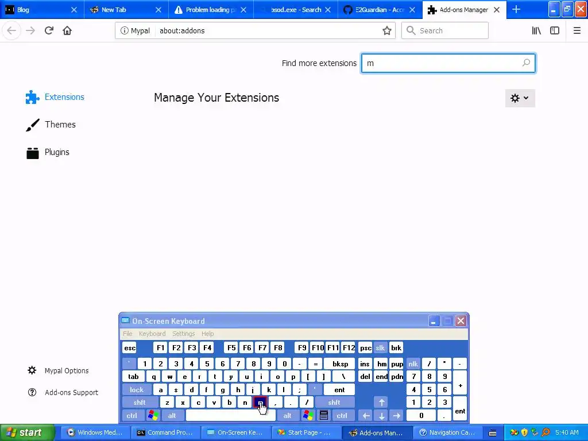Click the left arrow key on keyboard
588x441 pixels.
click(x=366, y=416)
